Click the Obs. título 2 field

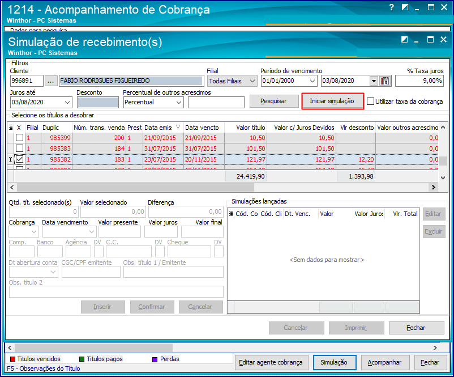tap(116, 292)
